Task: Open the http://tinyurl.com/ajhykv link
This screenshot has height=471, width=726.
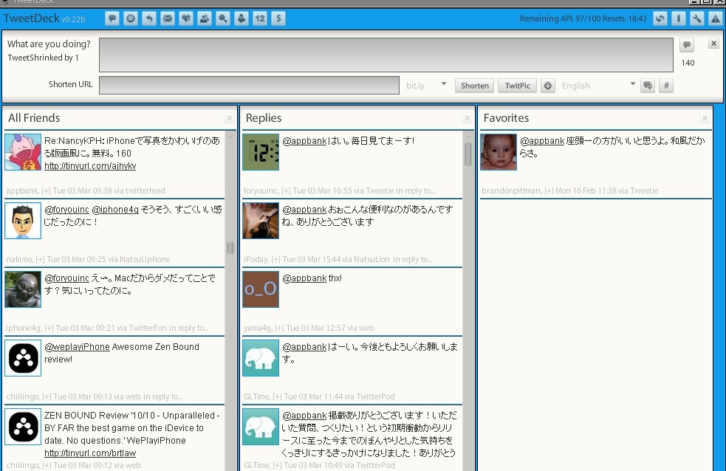Action: (90, 165)
